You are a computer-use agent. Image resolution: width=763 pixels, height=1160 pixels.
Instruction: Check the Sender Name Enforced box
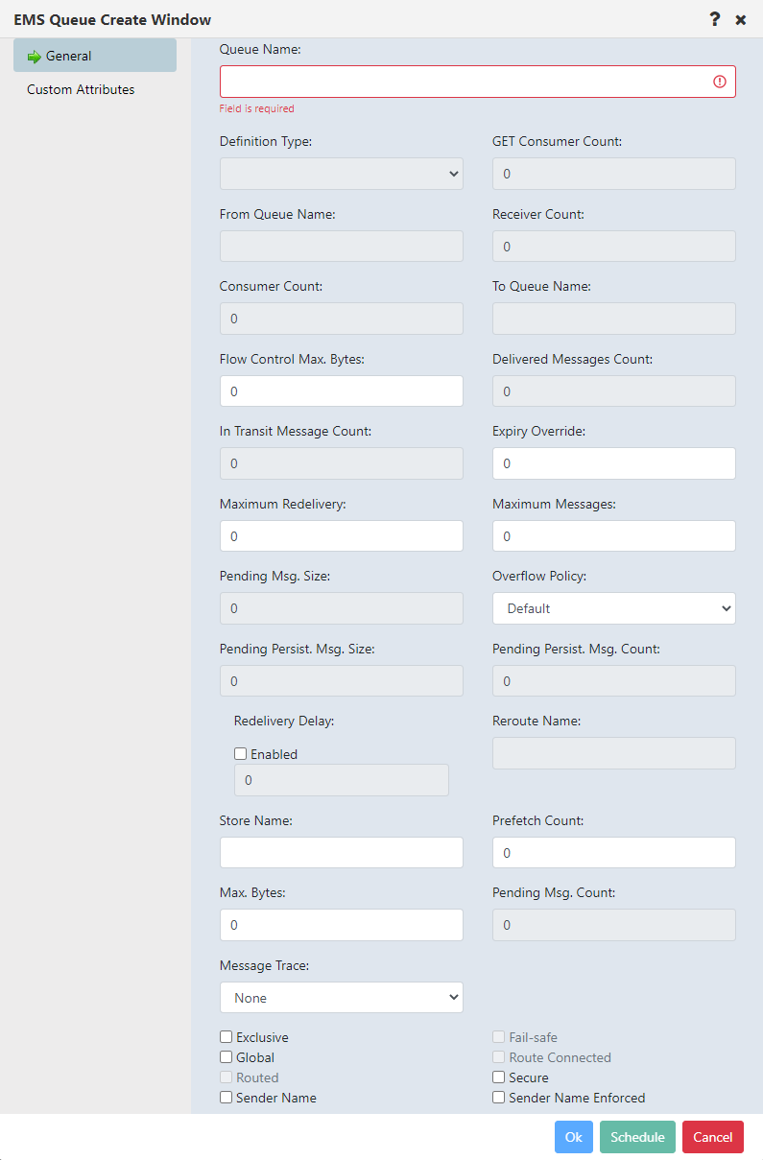click(x=498, y=1097)
